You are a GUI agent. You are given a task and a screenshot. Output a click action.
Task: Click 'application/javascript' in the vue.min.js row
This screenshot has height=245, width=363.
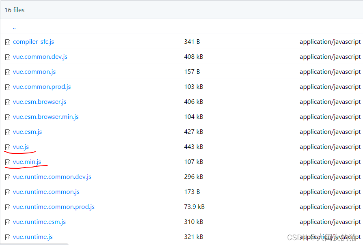(x=330, y=162)
